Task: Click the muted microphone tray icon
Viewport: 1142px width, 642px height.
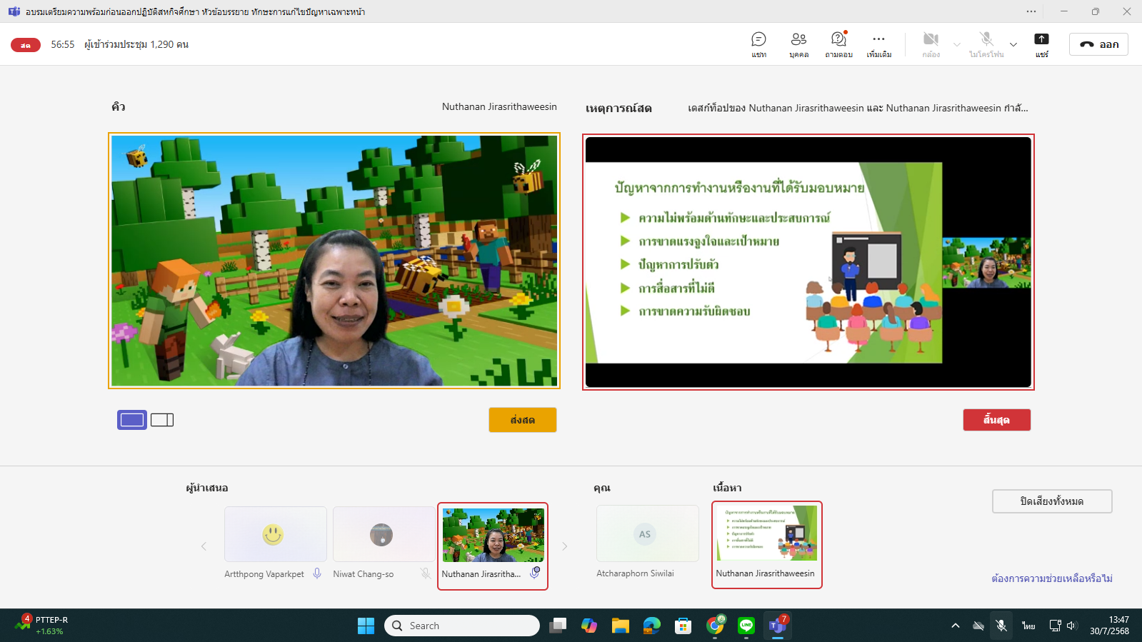Action: point(1001,626)
